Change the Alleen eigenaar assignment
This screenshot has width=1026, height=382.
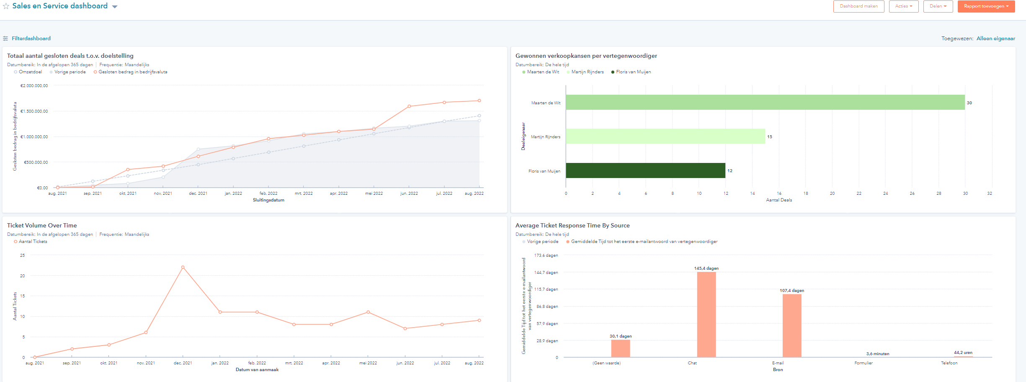[x=996, y=38]
